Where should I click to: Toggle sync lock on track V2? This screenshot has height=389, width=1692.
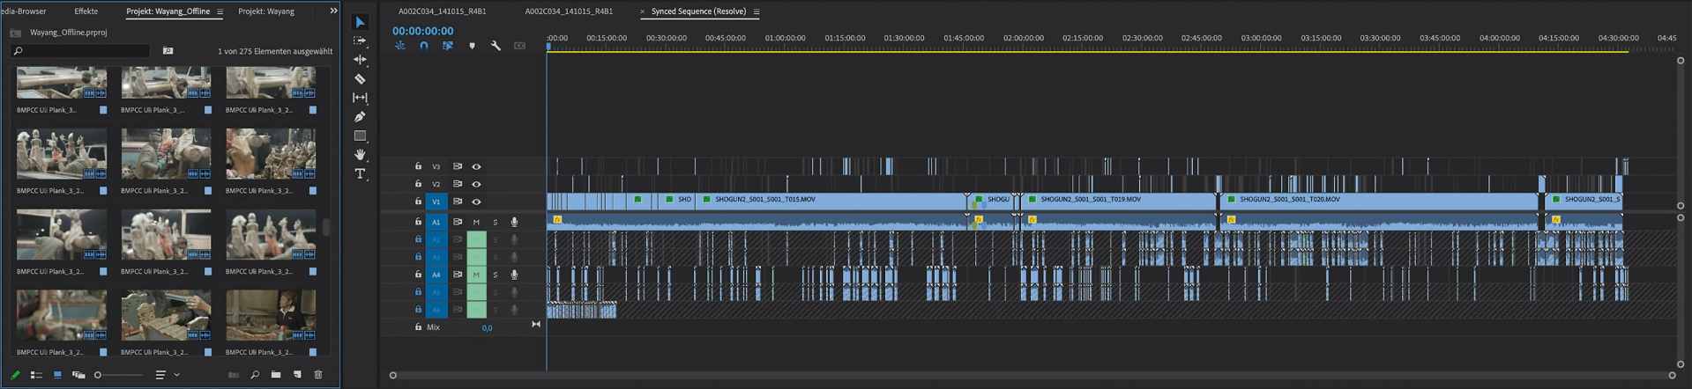pyautogui.click(x=458, y=184)
